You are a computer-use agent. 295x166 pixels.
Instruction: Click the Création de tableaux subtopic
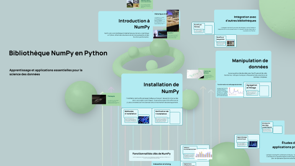coord(201,74)
